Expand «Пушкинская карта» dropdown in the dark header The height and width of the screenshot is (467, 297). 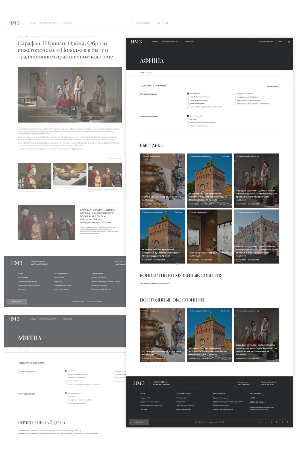[x=171, y=42]
